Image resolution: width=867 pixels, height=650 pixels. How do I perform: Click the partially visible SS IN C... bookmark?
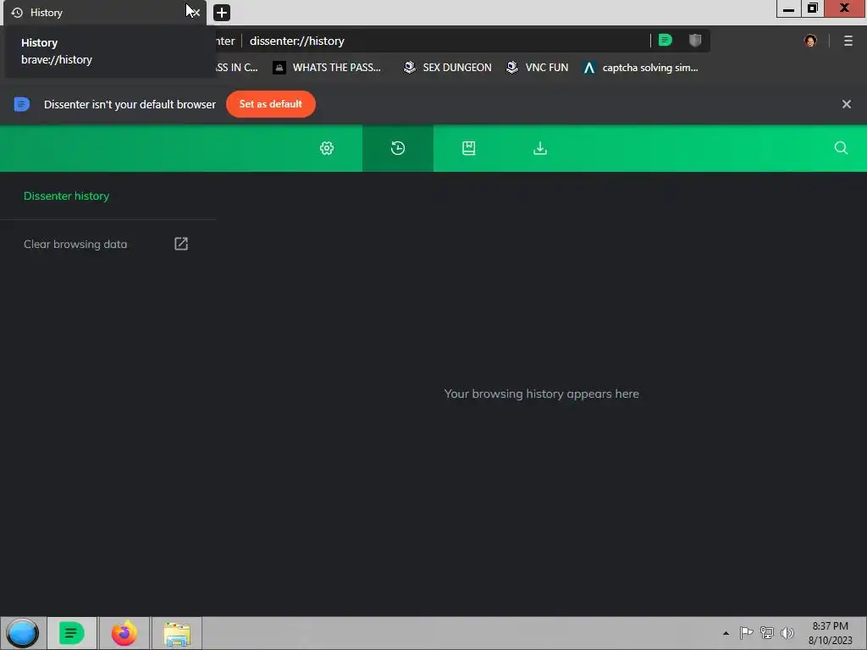pyautogui.click(x=237, y=68)
